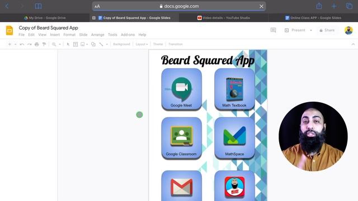Image resolution: width=358 pixels, height=201 pixels.
Task: Start the slideshow with Present
Action: (x=295, y=30)
